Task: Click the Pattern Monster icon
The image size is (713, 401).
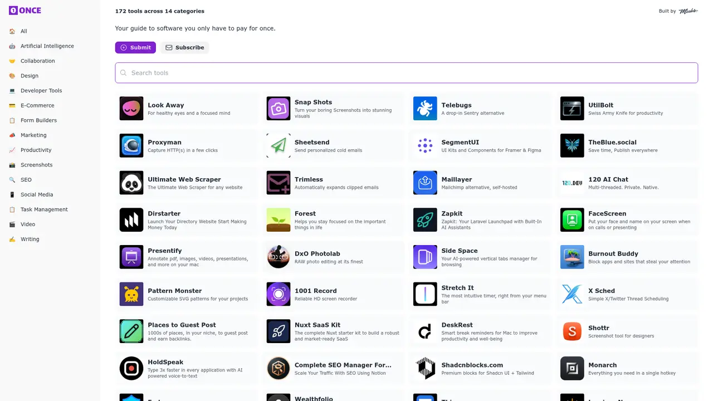Action: (131, 294)
